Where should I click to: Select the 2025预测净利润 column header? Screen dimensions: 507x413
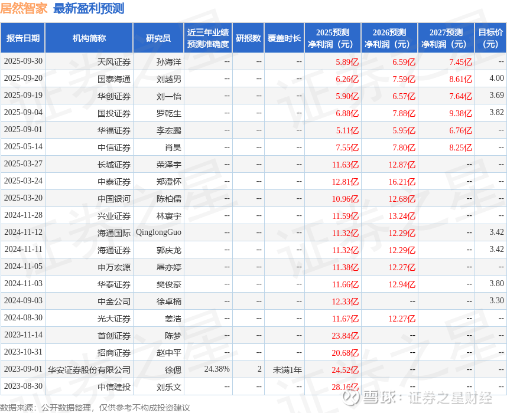333,38
